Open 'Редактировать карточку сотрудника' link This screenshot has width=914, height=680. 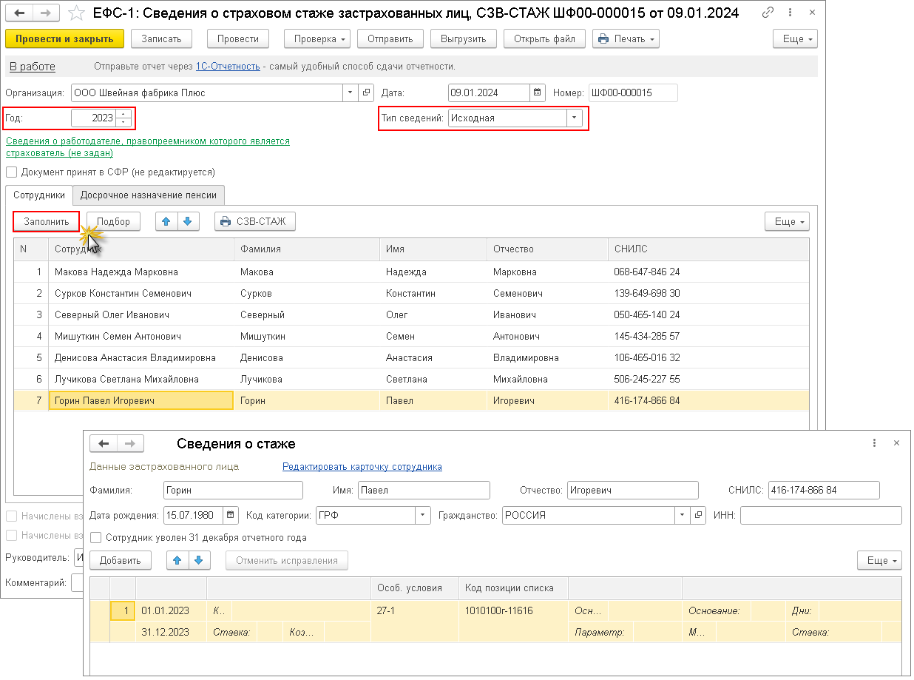362,467
